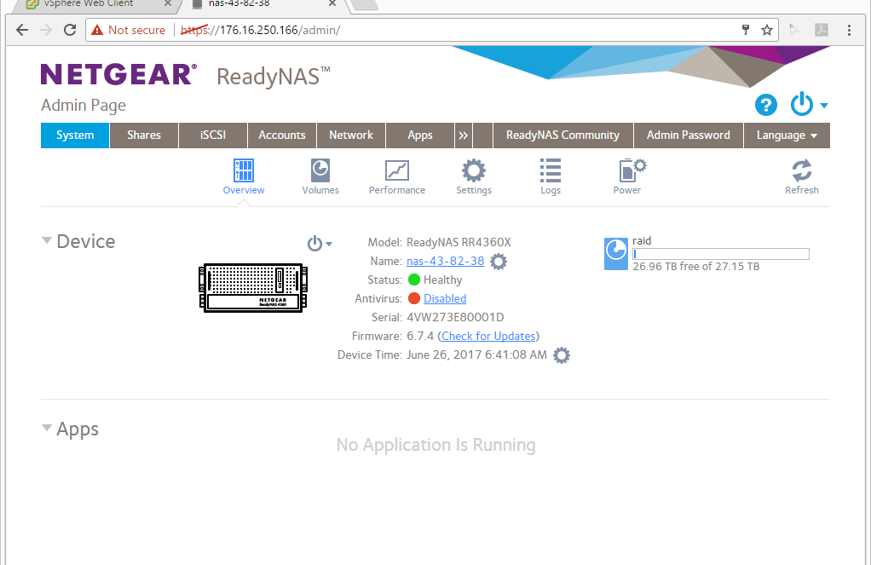Bookmark the page with the star icon
The height and width of the screenshot is (565, 871).
766,30
